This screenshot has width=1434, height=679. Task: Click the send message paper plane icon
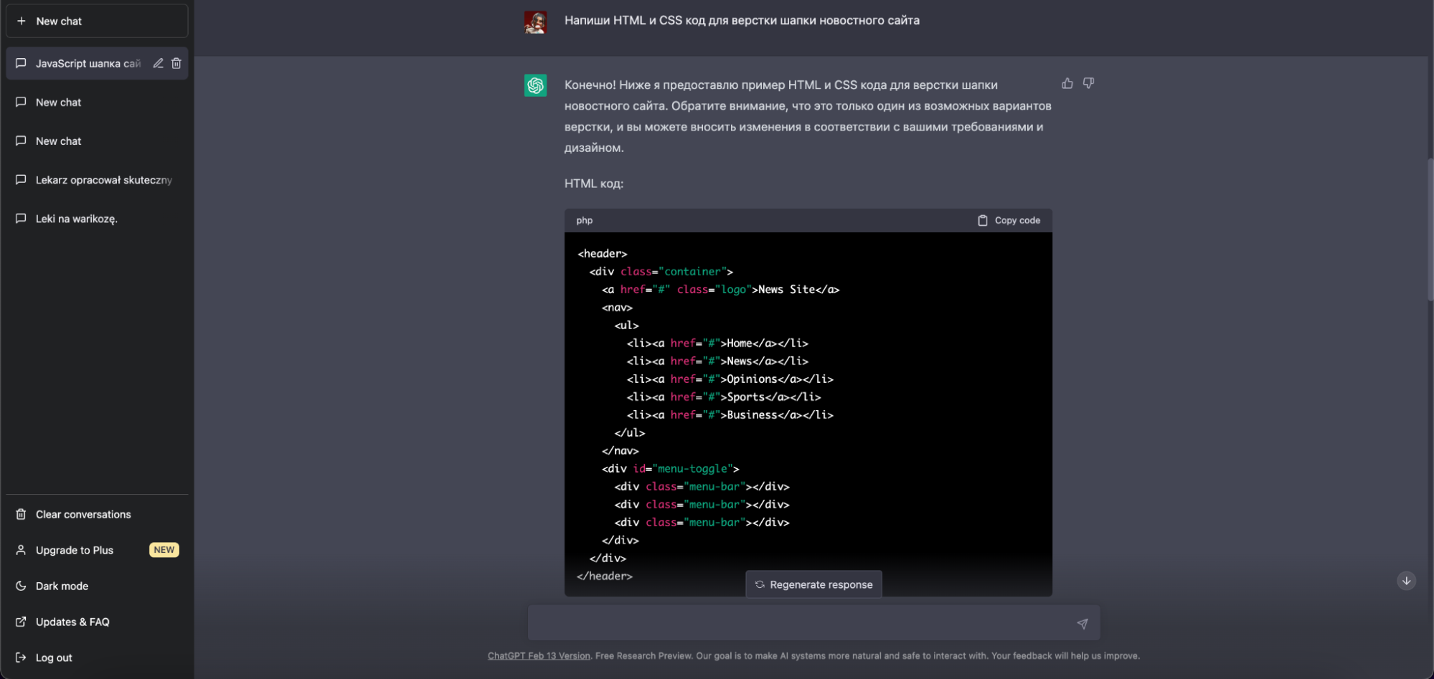pyautogui.click(x=1082, y=623)
